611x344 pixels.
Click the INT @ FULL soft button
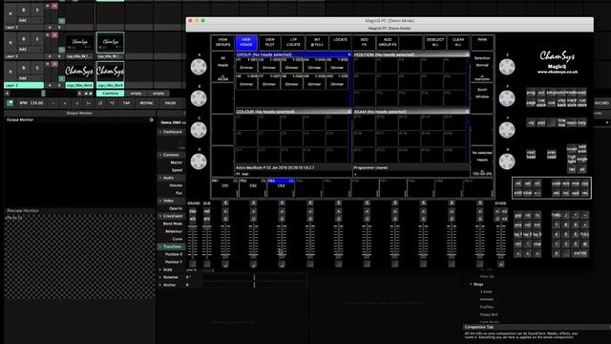click(317, 42)
